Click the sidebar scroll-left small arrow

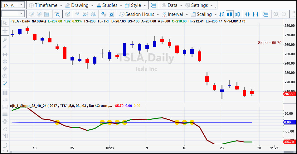click(x=3, y=151)
